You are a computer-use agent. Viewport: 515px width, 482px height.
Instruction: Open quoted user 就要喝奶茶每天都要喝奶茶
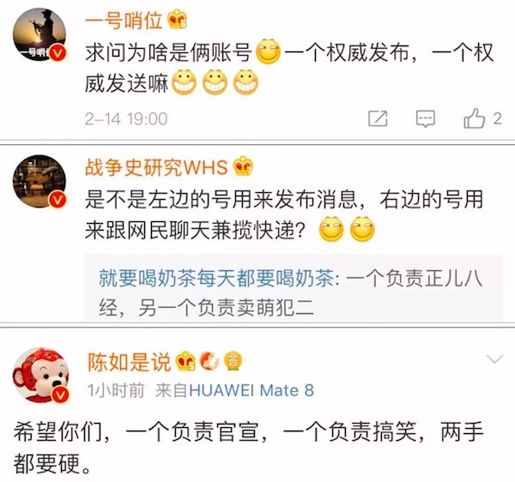coord(216,279)
